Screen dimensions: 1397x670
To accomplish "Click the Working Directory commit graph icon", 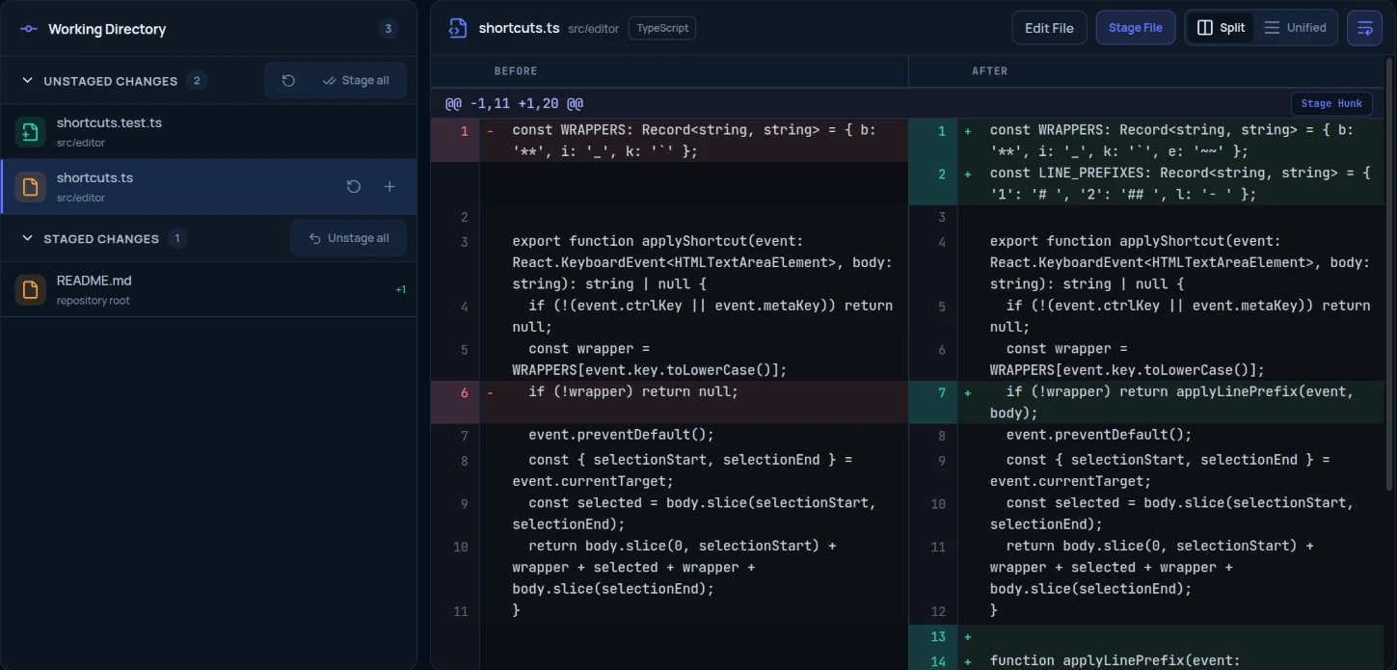I will pos(29,29).
